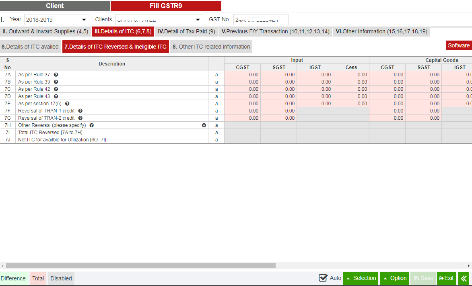
Task: Click help icon beside Rule 39
Action: (56, 82)
